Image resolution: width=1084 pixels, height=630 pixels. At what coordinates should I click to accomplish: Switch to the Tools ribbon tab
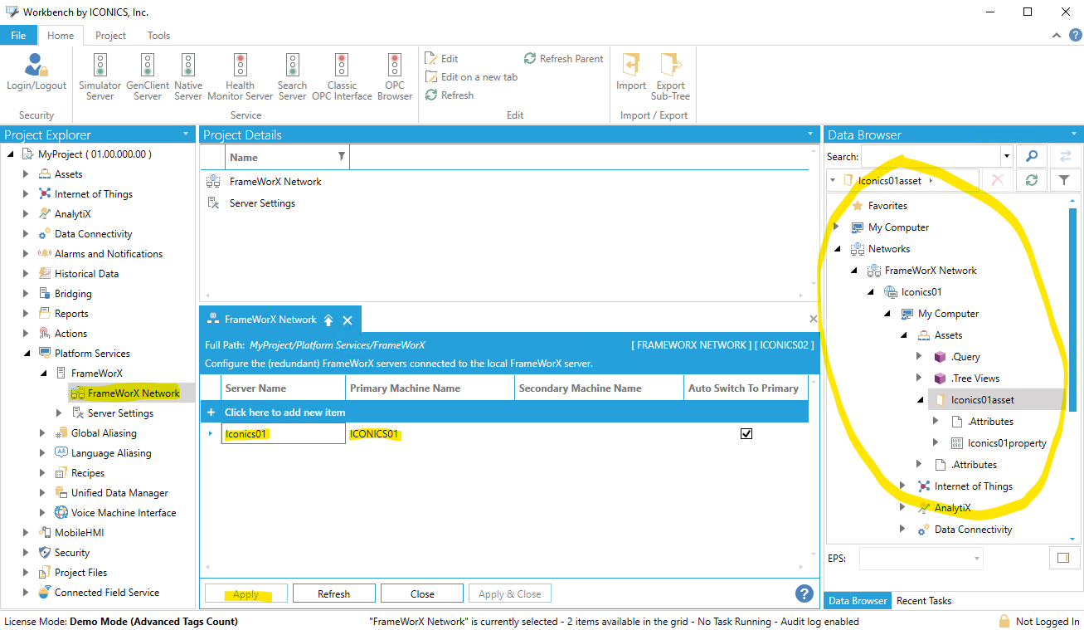(158, 36)
